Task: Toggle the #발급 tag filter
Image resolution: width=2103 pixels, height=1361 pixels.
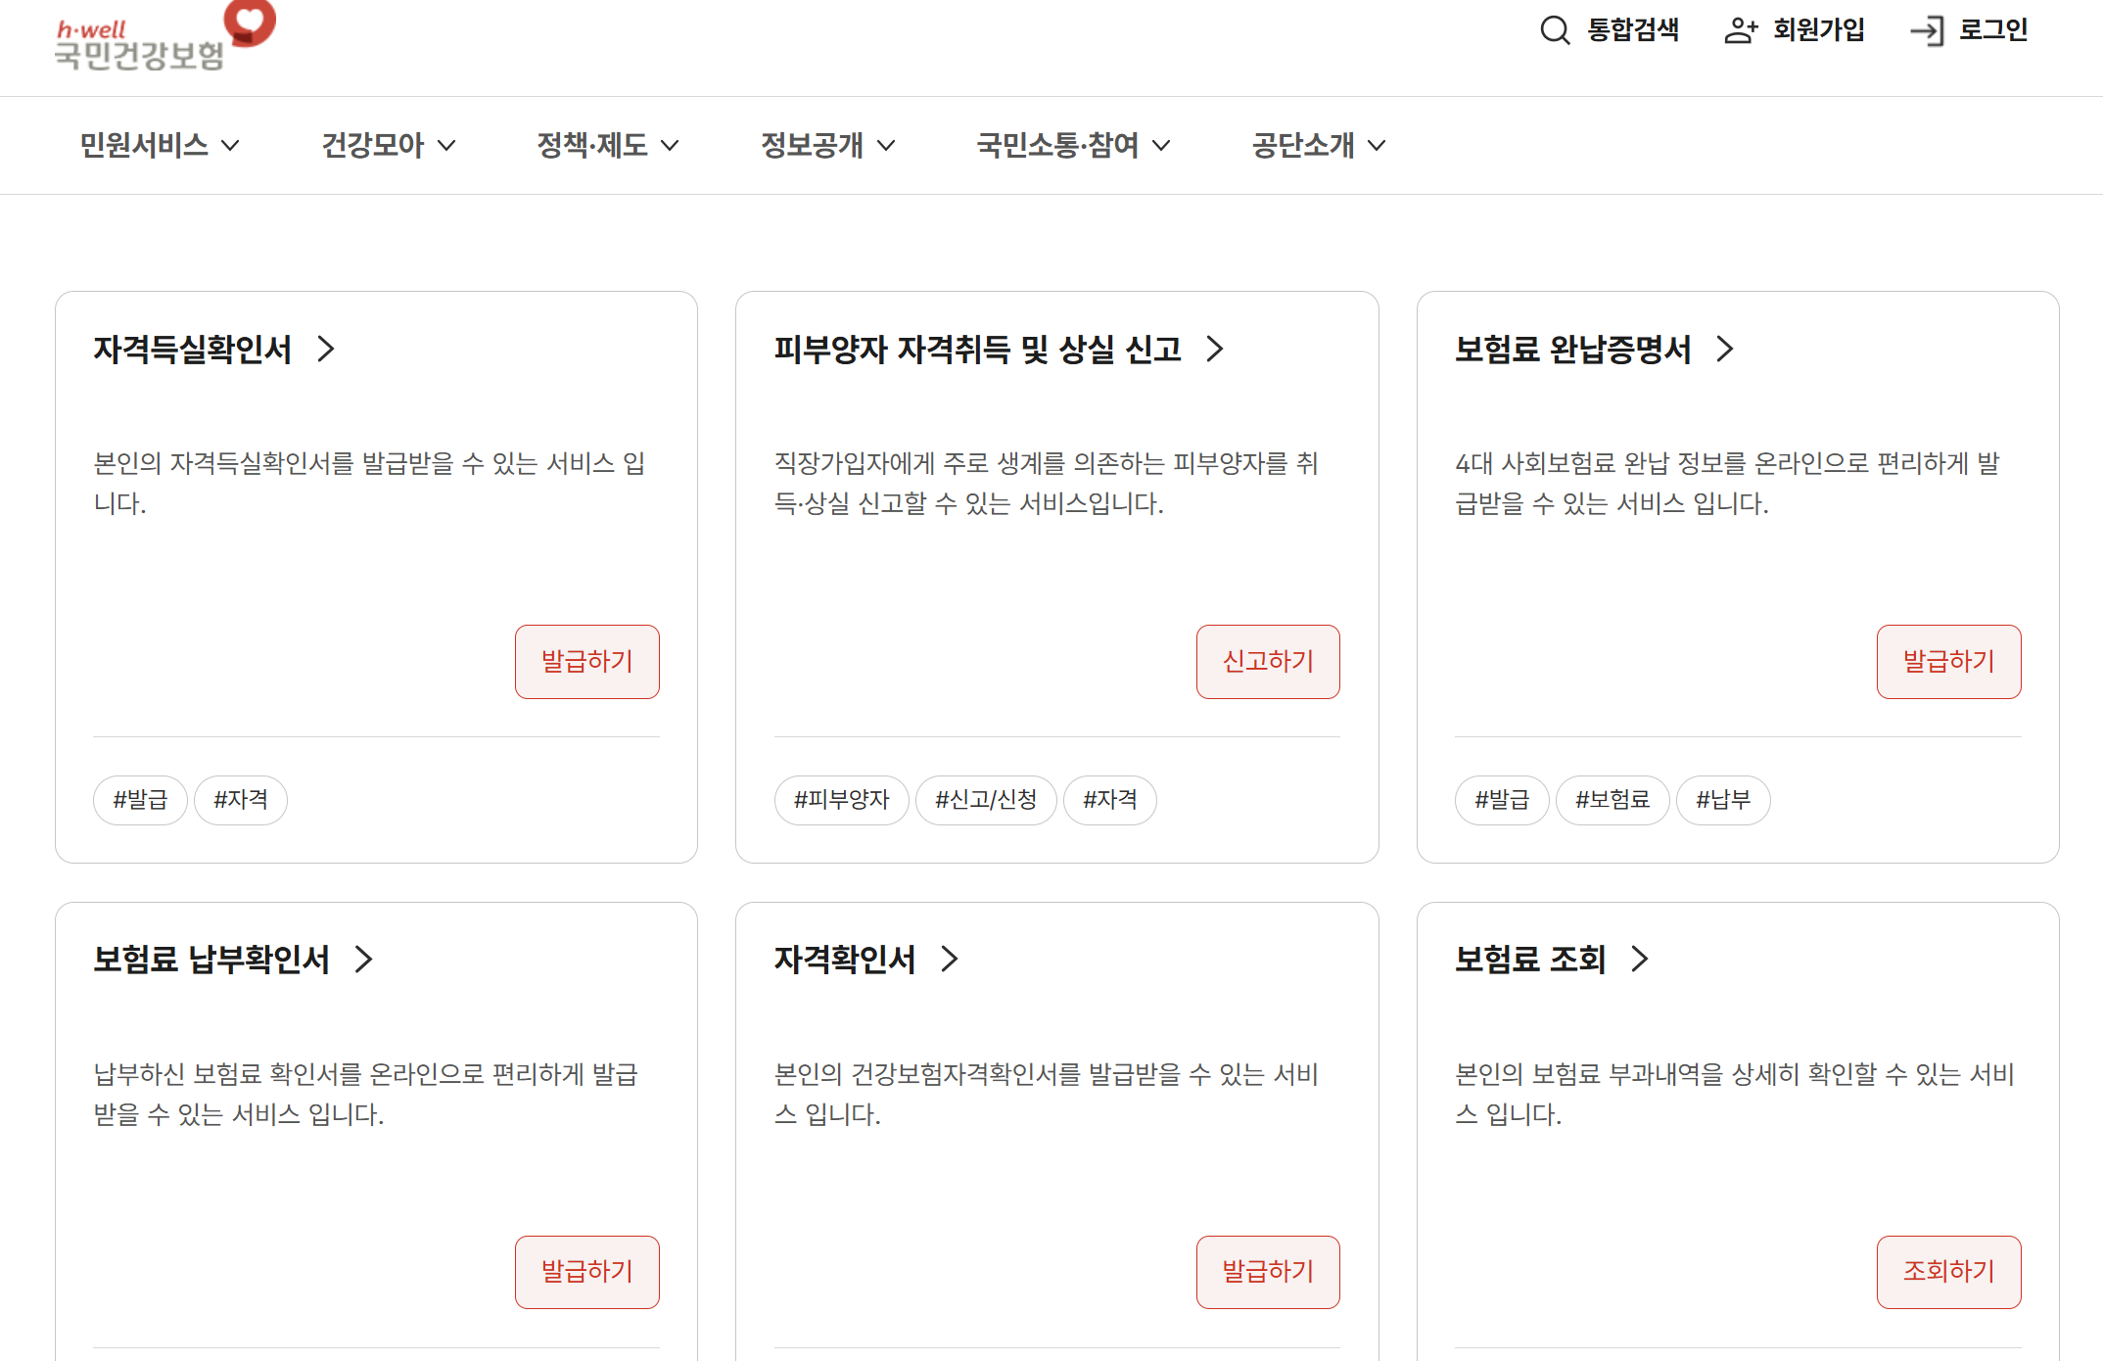Action: pos(139,800)
